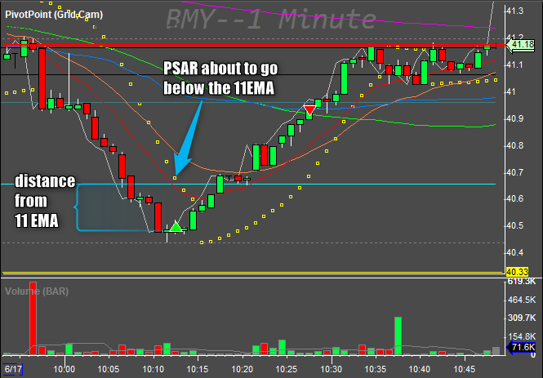Click the green up-triangle buy signal marker
The width and height of the screenshot is (543, 378).
(x=176, y=227)
